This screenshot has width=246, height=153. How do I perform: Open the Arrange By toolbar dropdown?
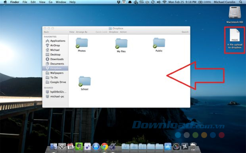(x=82, y=32)
